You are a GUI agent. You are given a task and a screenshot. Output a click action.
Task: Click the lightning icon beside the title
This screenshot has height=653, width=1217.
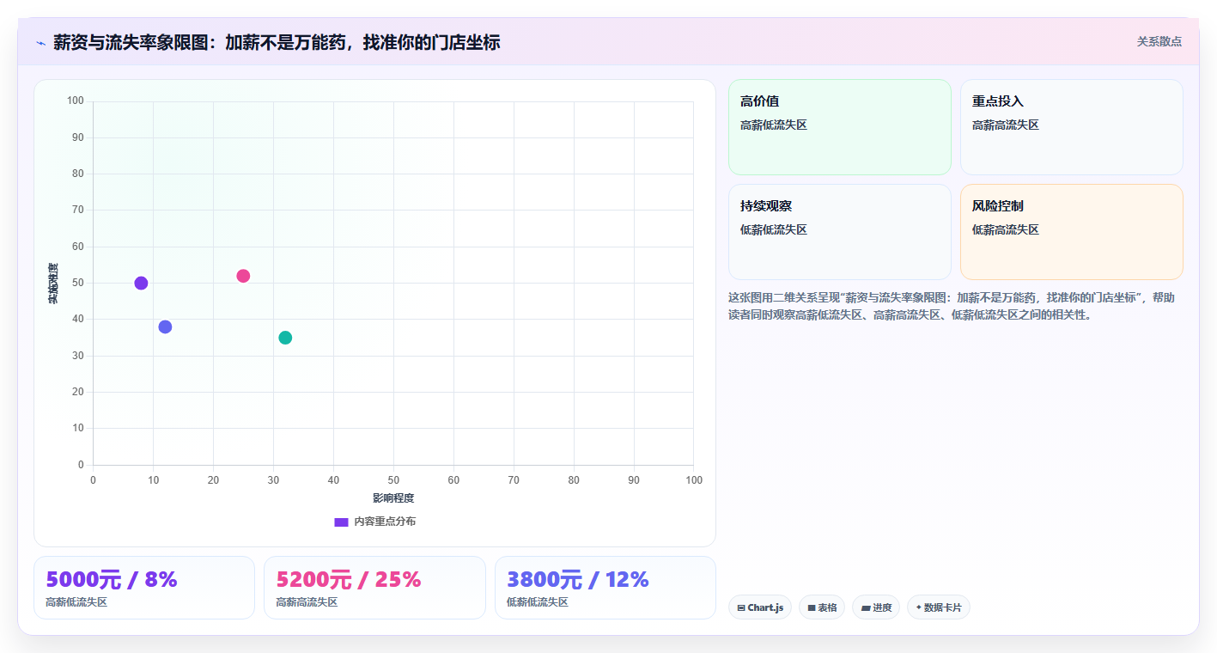pyautogui.click(x=40, y=42)
